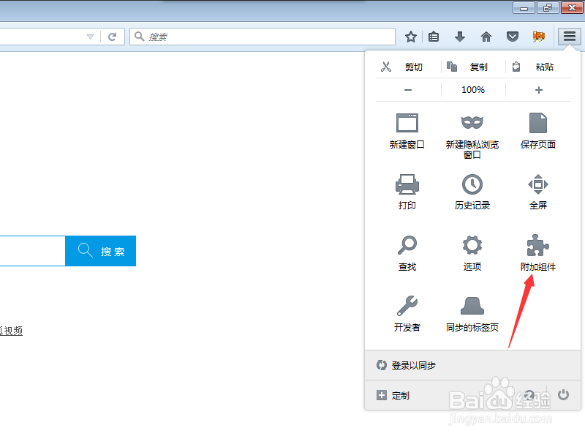Click the Pocket icon in the toolbar

[513, 36]
